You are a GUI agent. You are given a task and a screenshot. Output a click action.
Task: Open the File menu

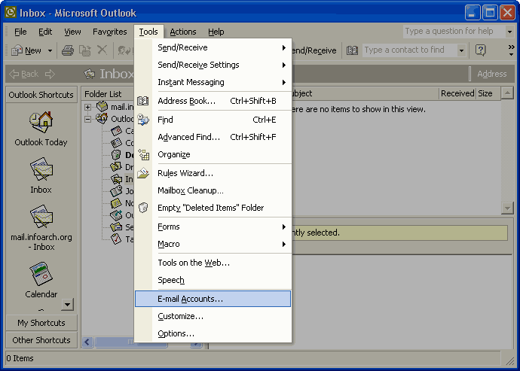coord(20,32)
